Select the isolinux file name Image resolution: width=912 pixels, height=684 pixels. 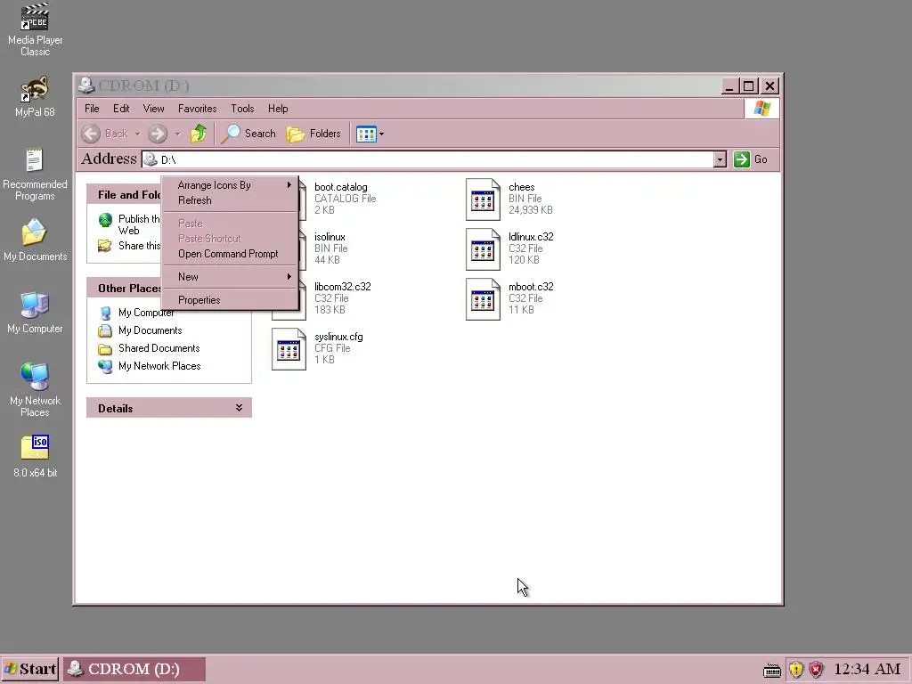(x=330, y=237)
